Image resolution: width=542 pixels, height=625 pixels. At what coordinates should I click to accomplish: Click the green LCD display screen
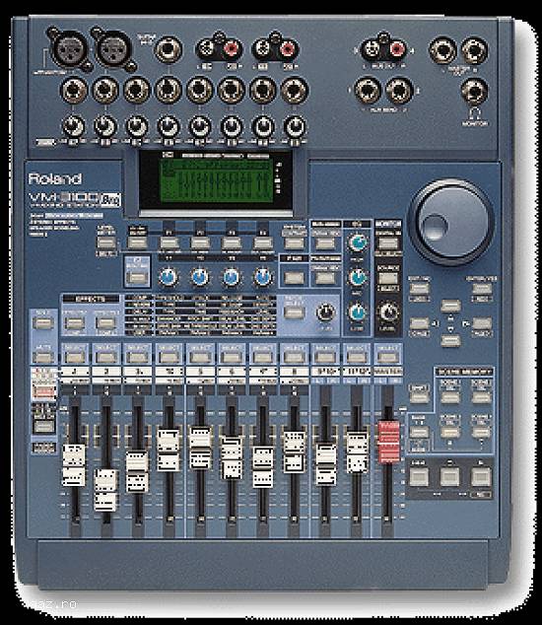pos(217,181)
